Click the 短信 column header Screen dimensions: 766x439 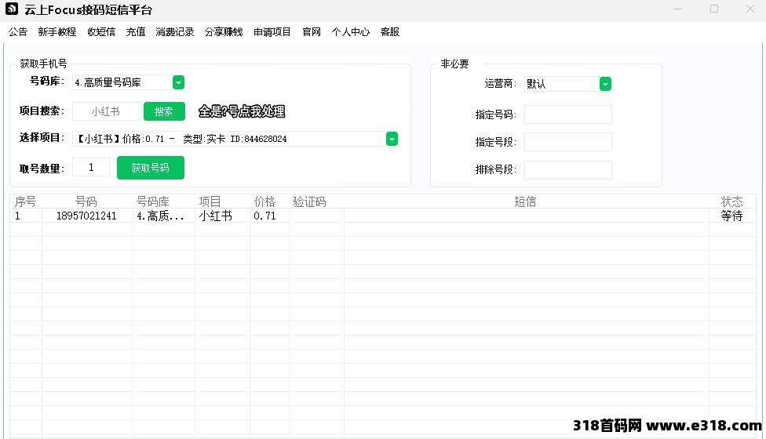click(526, 201)
